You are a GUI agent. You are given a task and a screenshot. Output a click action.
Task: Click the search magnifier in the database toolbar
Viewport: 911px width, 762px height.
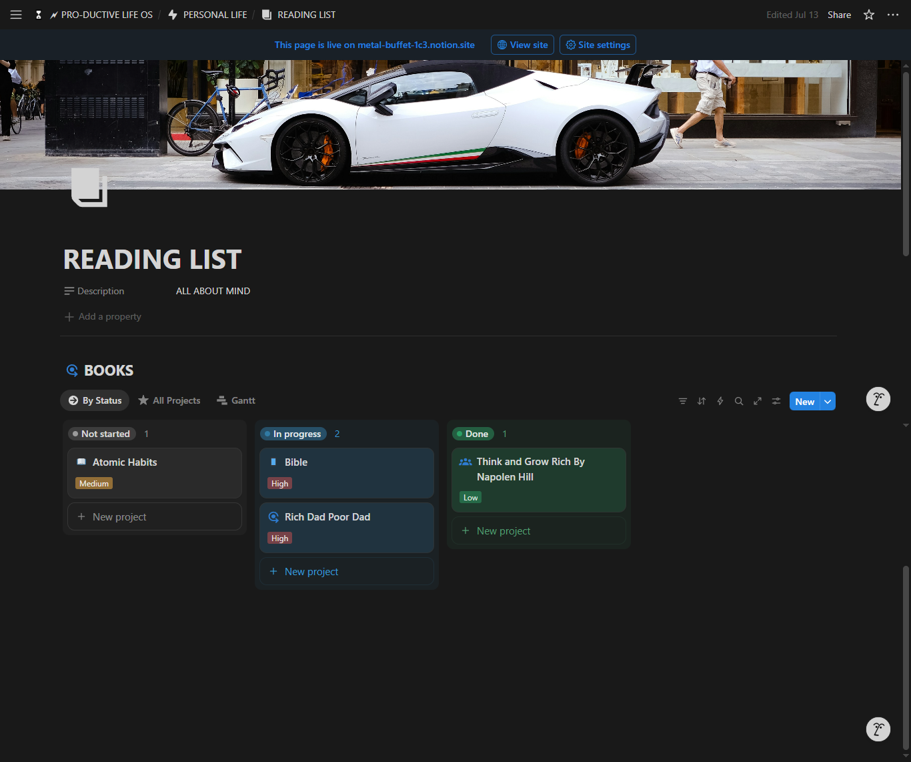[739, 401]
